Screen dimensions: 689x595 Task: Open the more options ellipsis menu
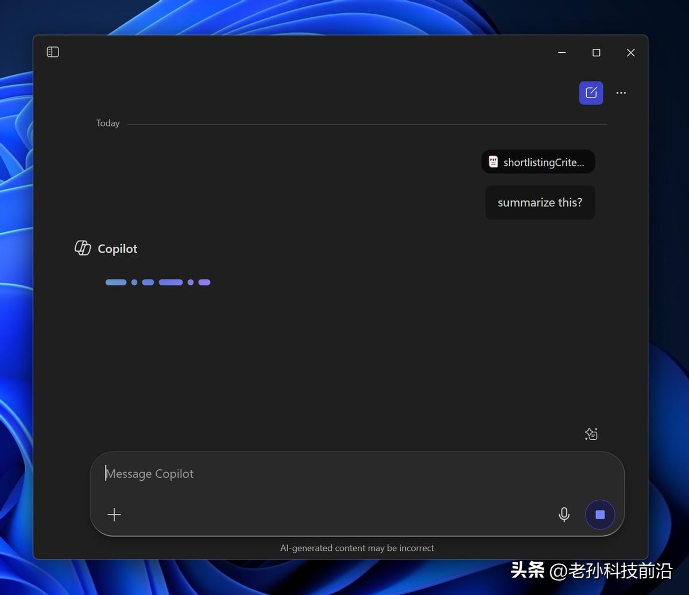tap(621, 92)
